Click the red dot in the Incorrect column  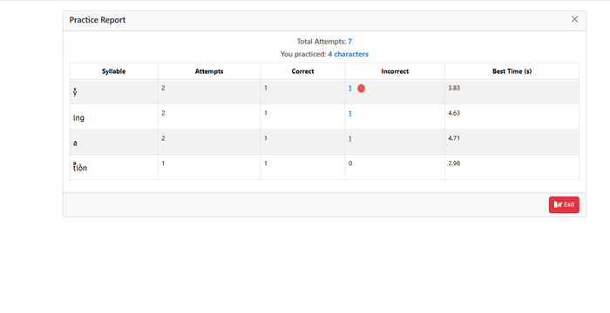361,89
